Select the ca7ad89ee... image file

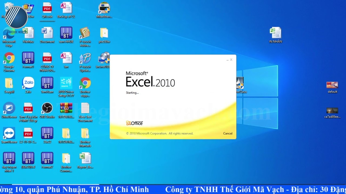point(332,113)
